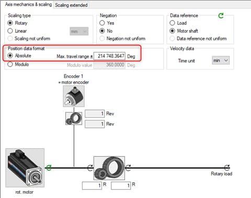The image size is (251, 198).
Task: Click upper encoder gear Rev field
Action: pyautogui.click(x=95, y=114)
